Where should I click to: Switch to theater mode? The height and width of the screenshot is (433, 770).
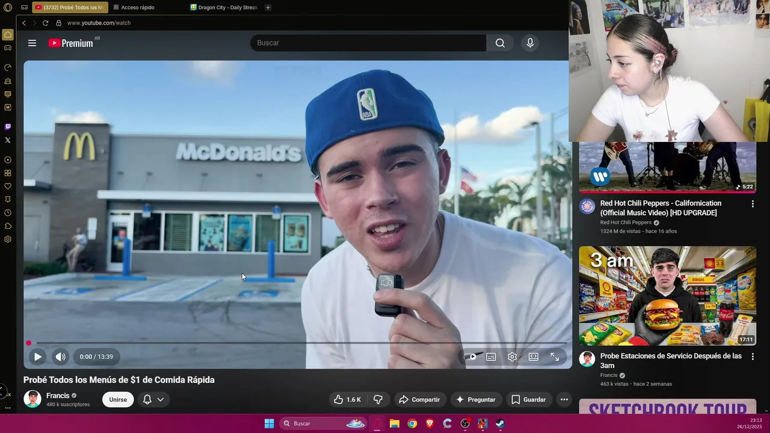(x=534, y=357)
